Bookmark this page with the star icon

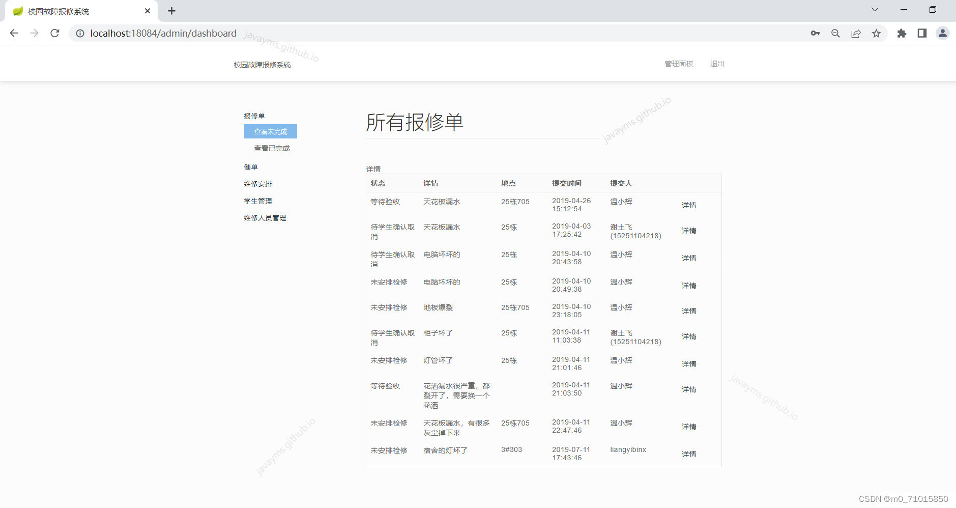(876, 33)
